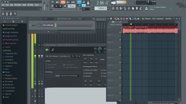Image resolution: width=186 pixels, height=104 pixels.
Task: Open the playlist view icon in toolbar
Action: (x=113, y=8)
